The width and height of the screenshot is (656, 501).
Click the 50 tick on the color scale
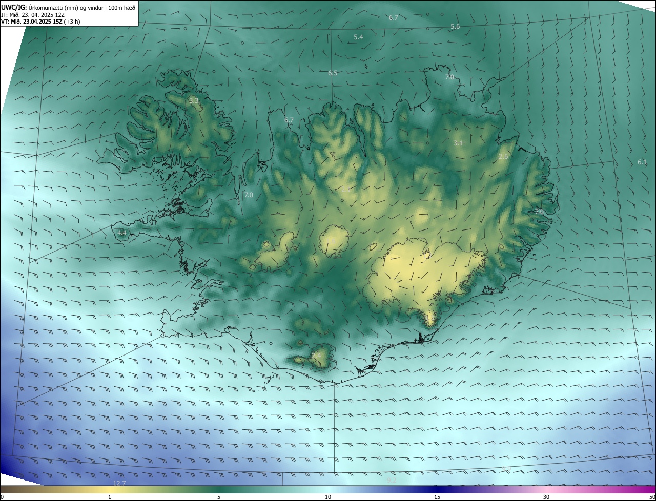[652, 497]
